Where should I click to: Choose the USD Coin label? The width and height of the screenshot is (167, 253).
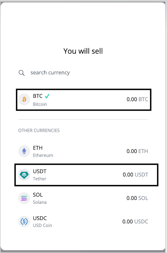pyautogui.click(x=42, y=226)
